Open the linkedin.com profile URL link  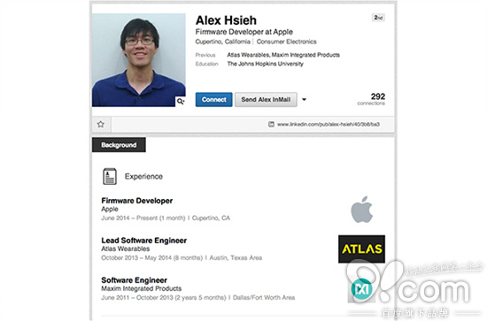pos(329,124)
